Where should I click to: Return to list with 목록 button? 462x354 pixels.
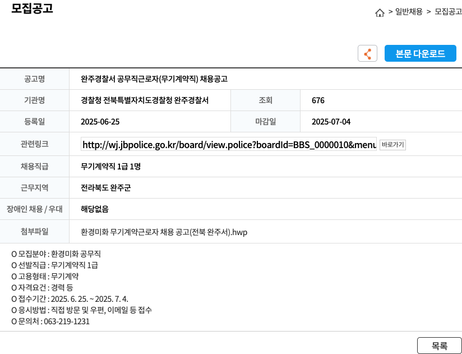coord(440,346)
